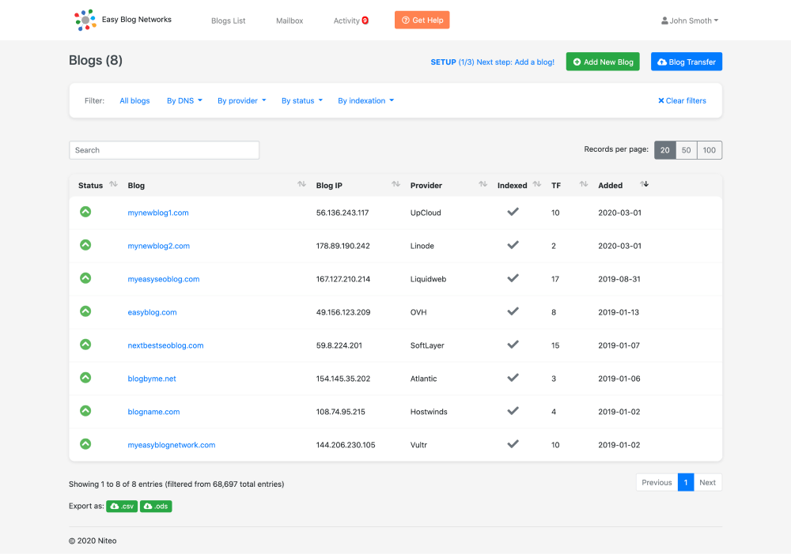Click indexed checkmark for myeasyblognetwork.com row
This screenshot has height=554, width=791.
click(513, 444)
